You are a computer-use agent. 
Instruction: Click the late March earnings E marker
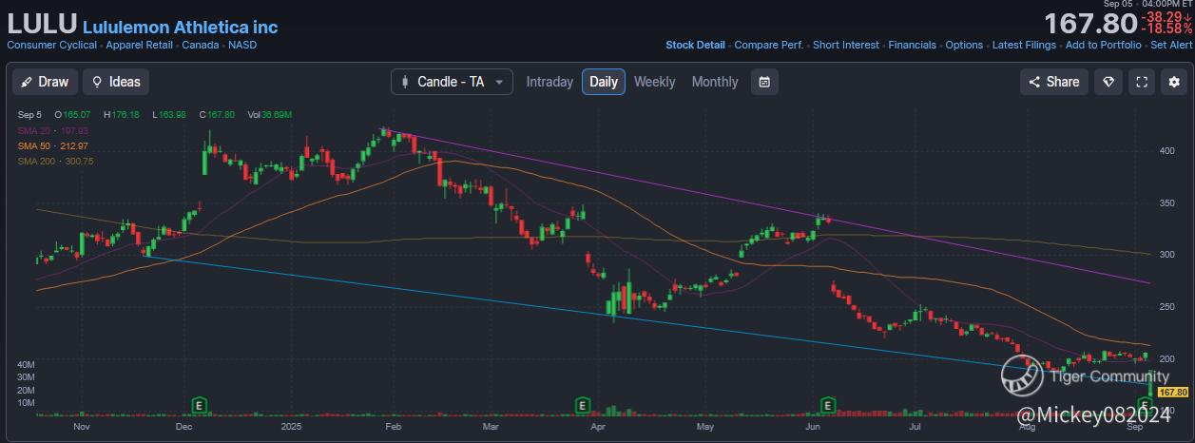click(582, 405)
